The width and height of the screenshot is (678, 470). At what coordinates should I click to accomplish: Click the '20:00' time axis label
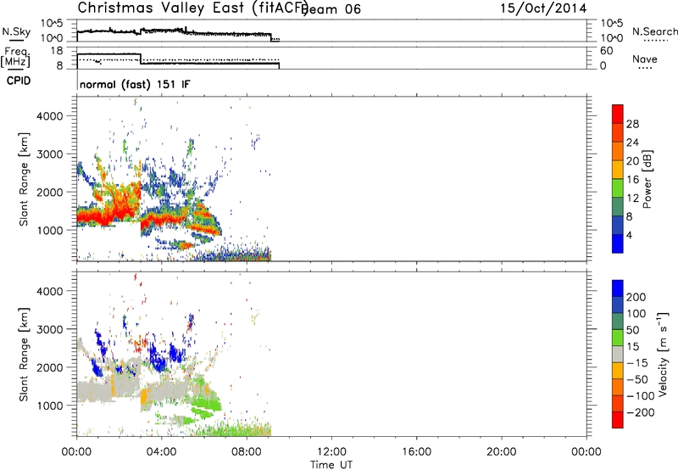(x=501, y=452)
